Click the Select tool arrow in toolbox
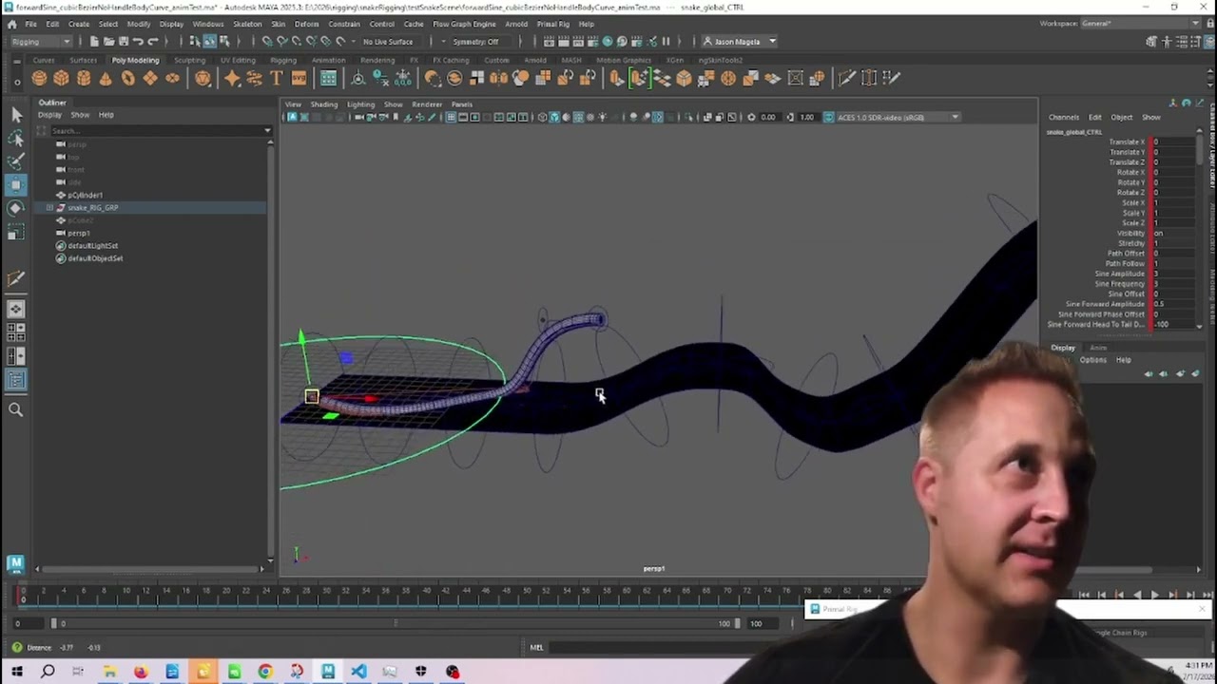Image resolution: width=1217 pixels, height=684 pixels. click(x=15, y=114)
